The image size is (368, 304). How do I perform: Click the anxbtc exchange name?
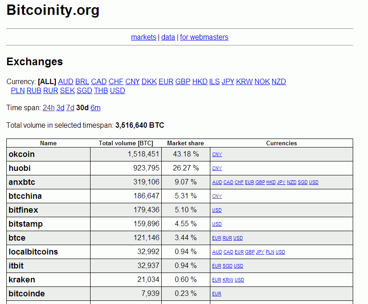22,182
